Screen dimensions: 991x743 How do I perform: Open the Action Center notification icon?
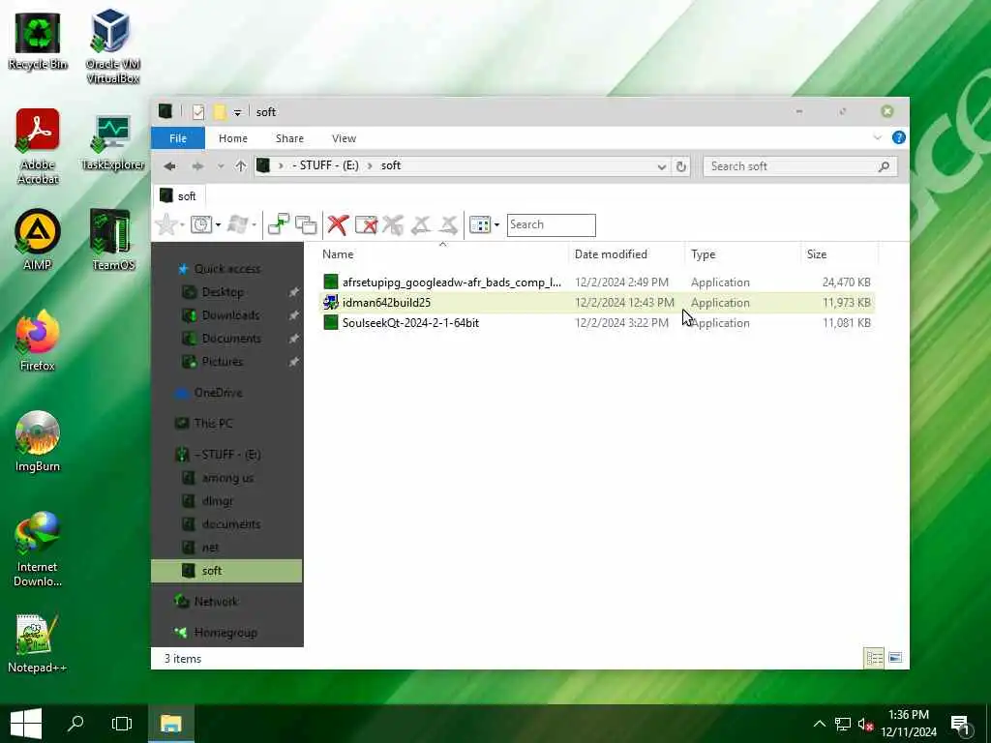pyautogui.click(x=961, y=725)
